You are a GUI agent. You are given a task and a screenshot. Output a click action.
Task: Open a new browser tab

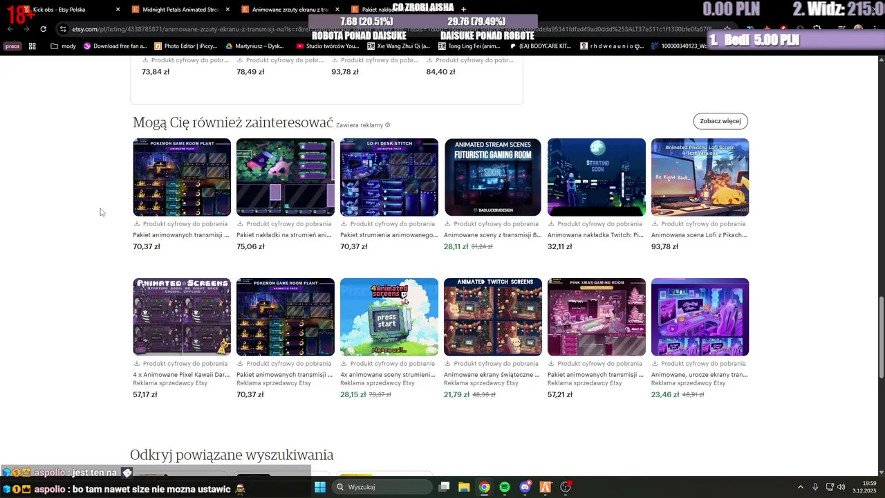tap(463, 10)
